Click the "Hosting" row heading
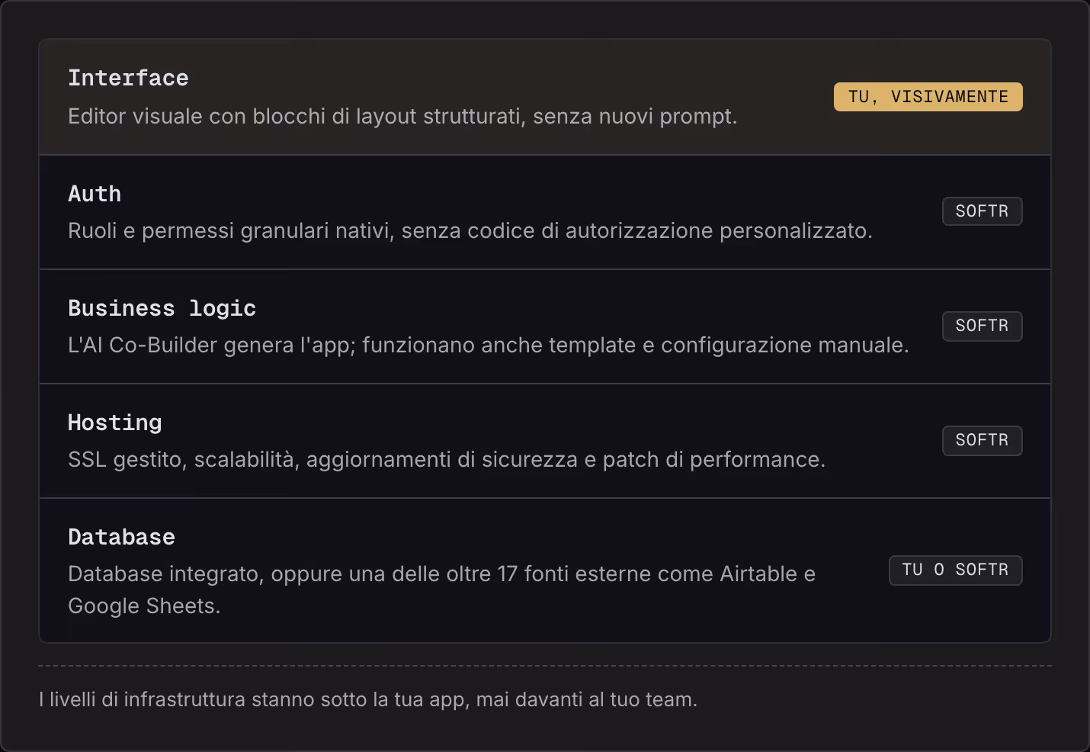The height and width of the screenshot is (752, 1090). (115, 423)
